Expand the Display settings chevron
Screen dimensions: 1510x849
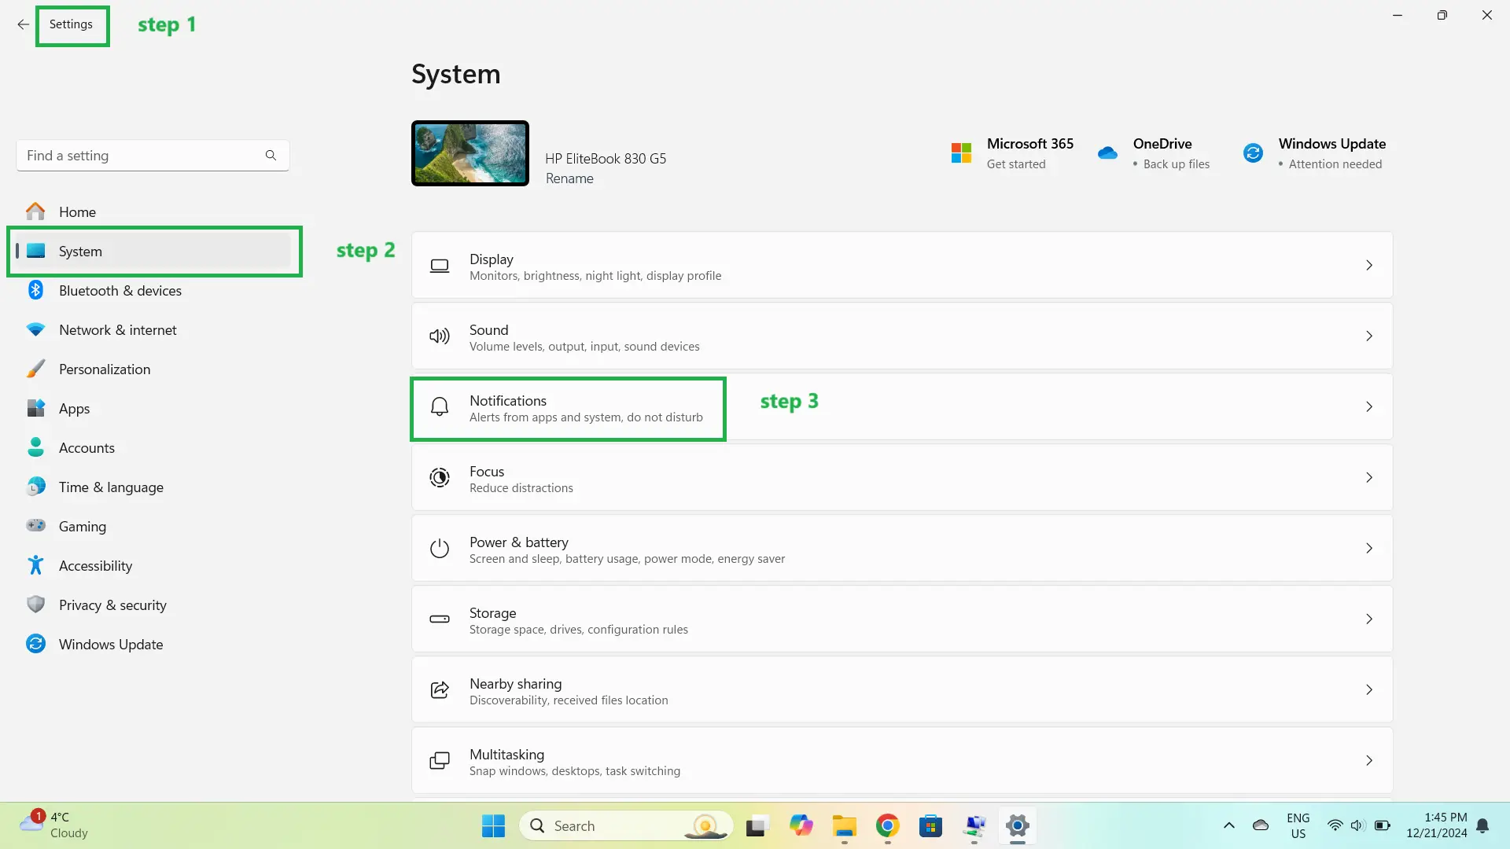[1368, 266]
